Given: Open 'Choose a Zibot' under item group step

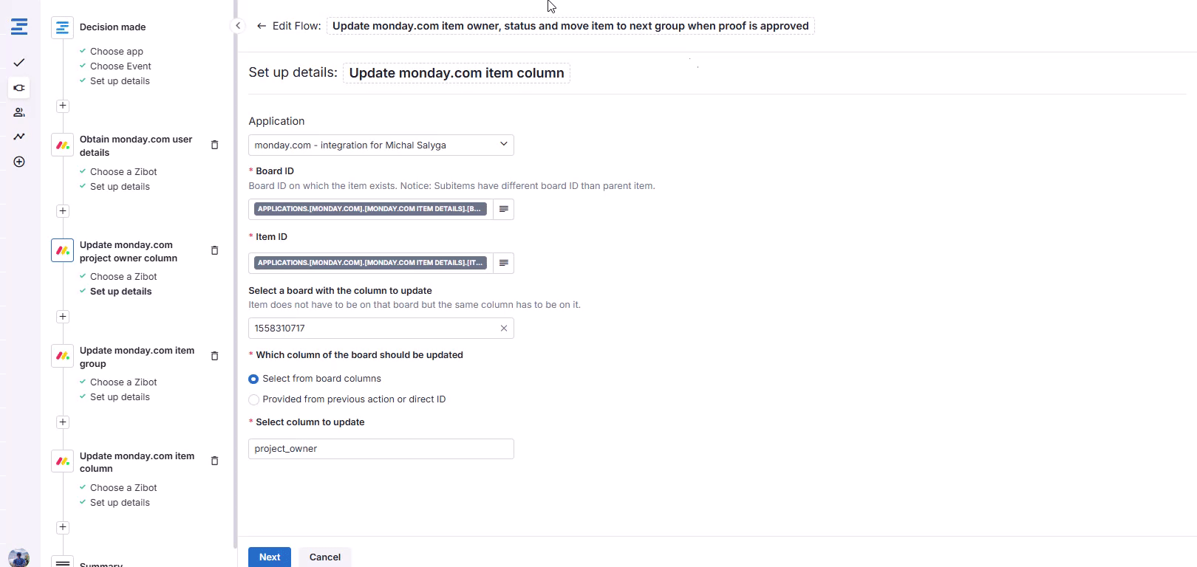Looking at the screenshot, I should (123, 382).
